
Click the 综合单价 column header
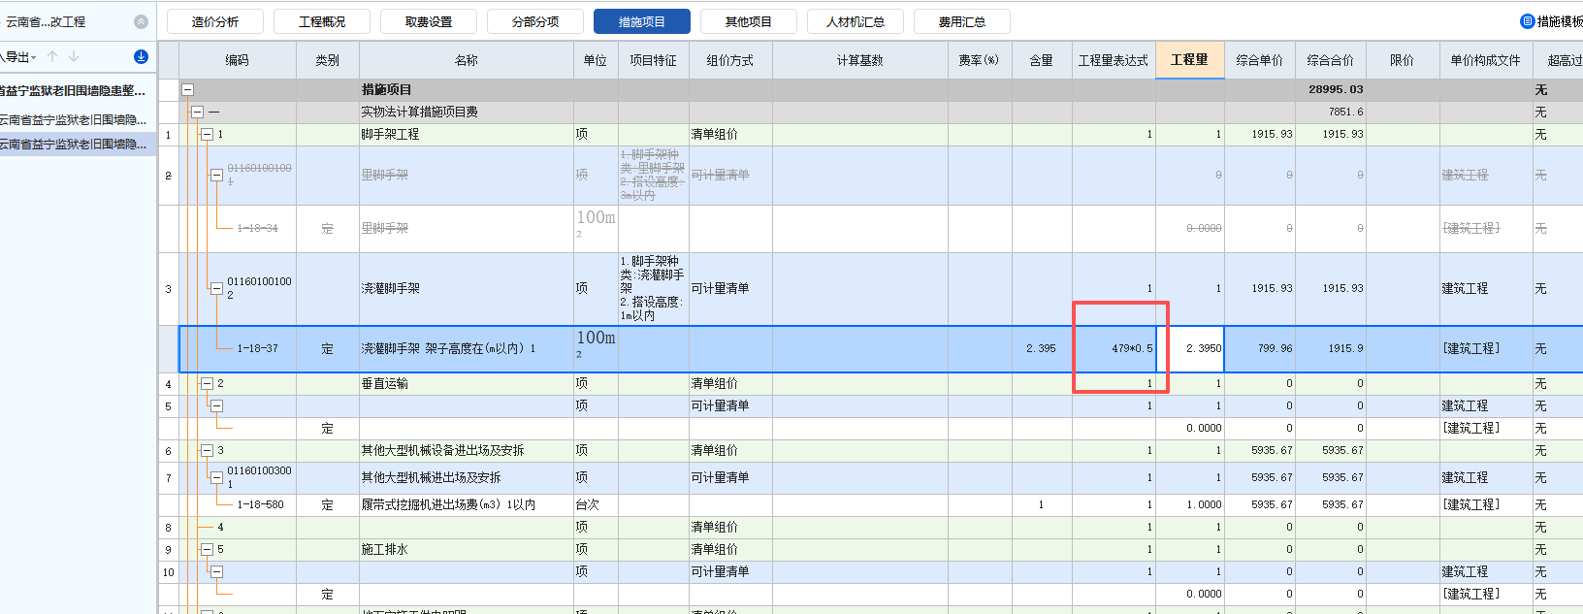click(x=1260, y=60)
